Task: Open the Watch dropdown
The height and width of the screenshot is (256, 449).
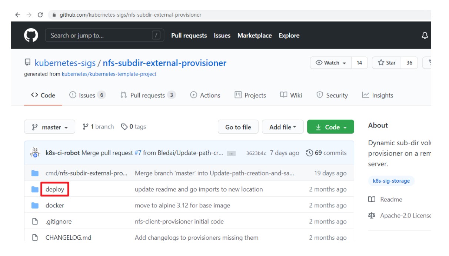Action: tap(331, 63)
